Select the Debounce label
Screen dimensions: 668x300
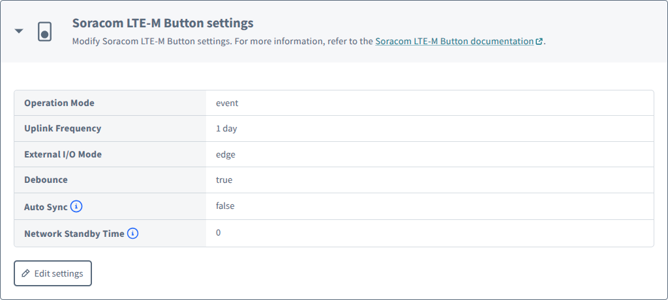click(46, 180)
